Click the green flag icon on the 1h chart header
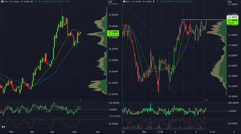 [154, 1]
